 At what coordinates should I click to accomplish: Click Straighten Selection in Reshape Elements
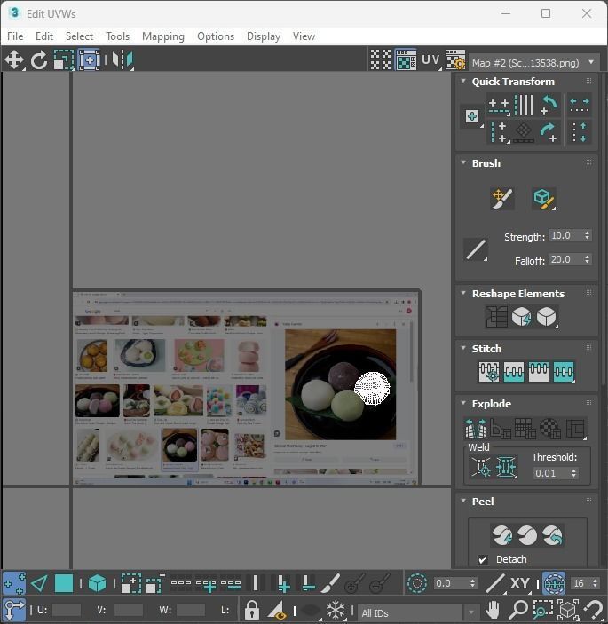(x=496, y=317)
